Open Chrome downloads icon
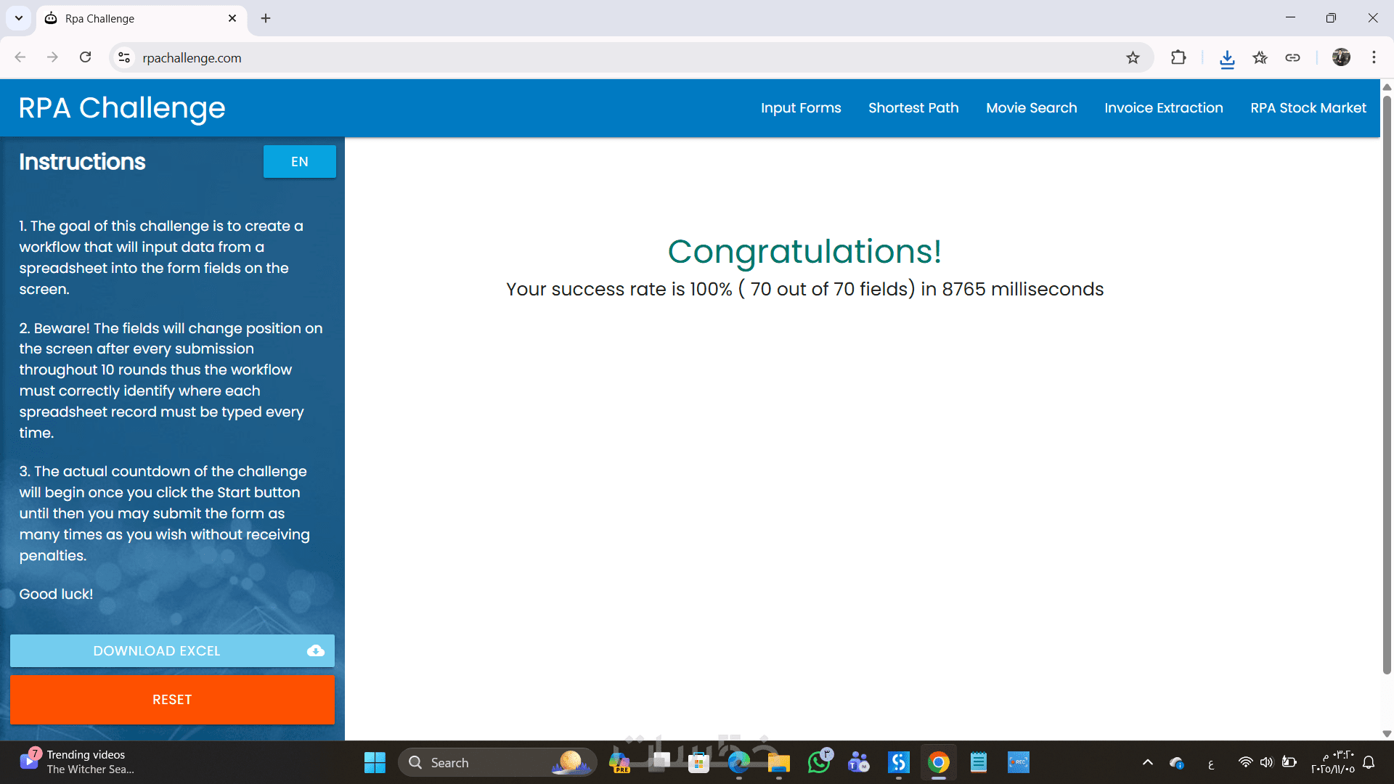This screenshot has width=1394, height=784. (1227, 58)
